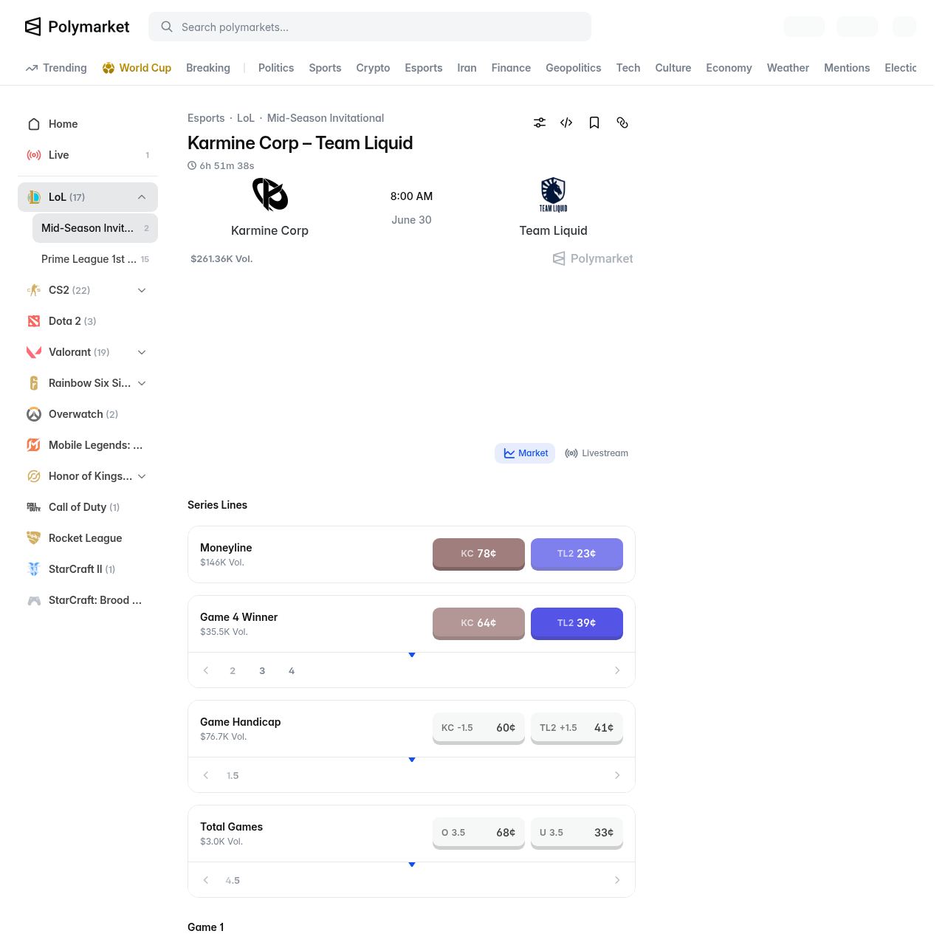The width and height of the screenshot is (945, 945).
Task: Focus the Search polymarkets field
Action: tap(370, 27)
